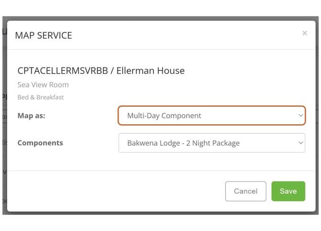Open the 'Map as' dropdown
321x231 pixels.
point(211,115)
